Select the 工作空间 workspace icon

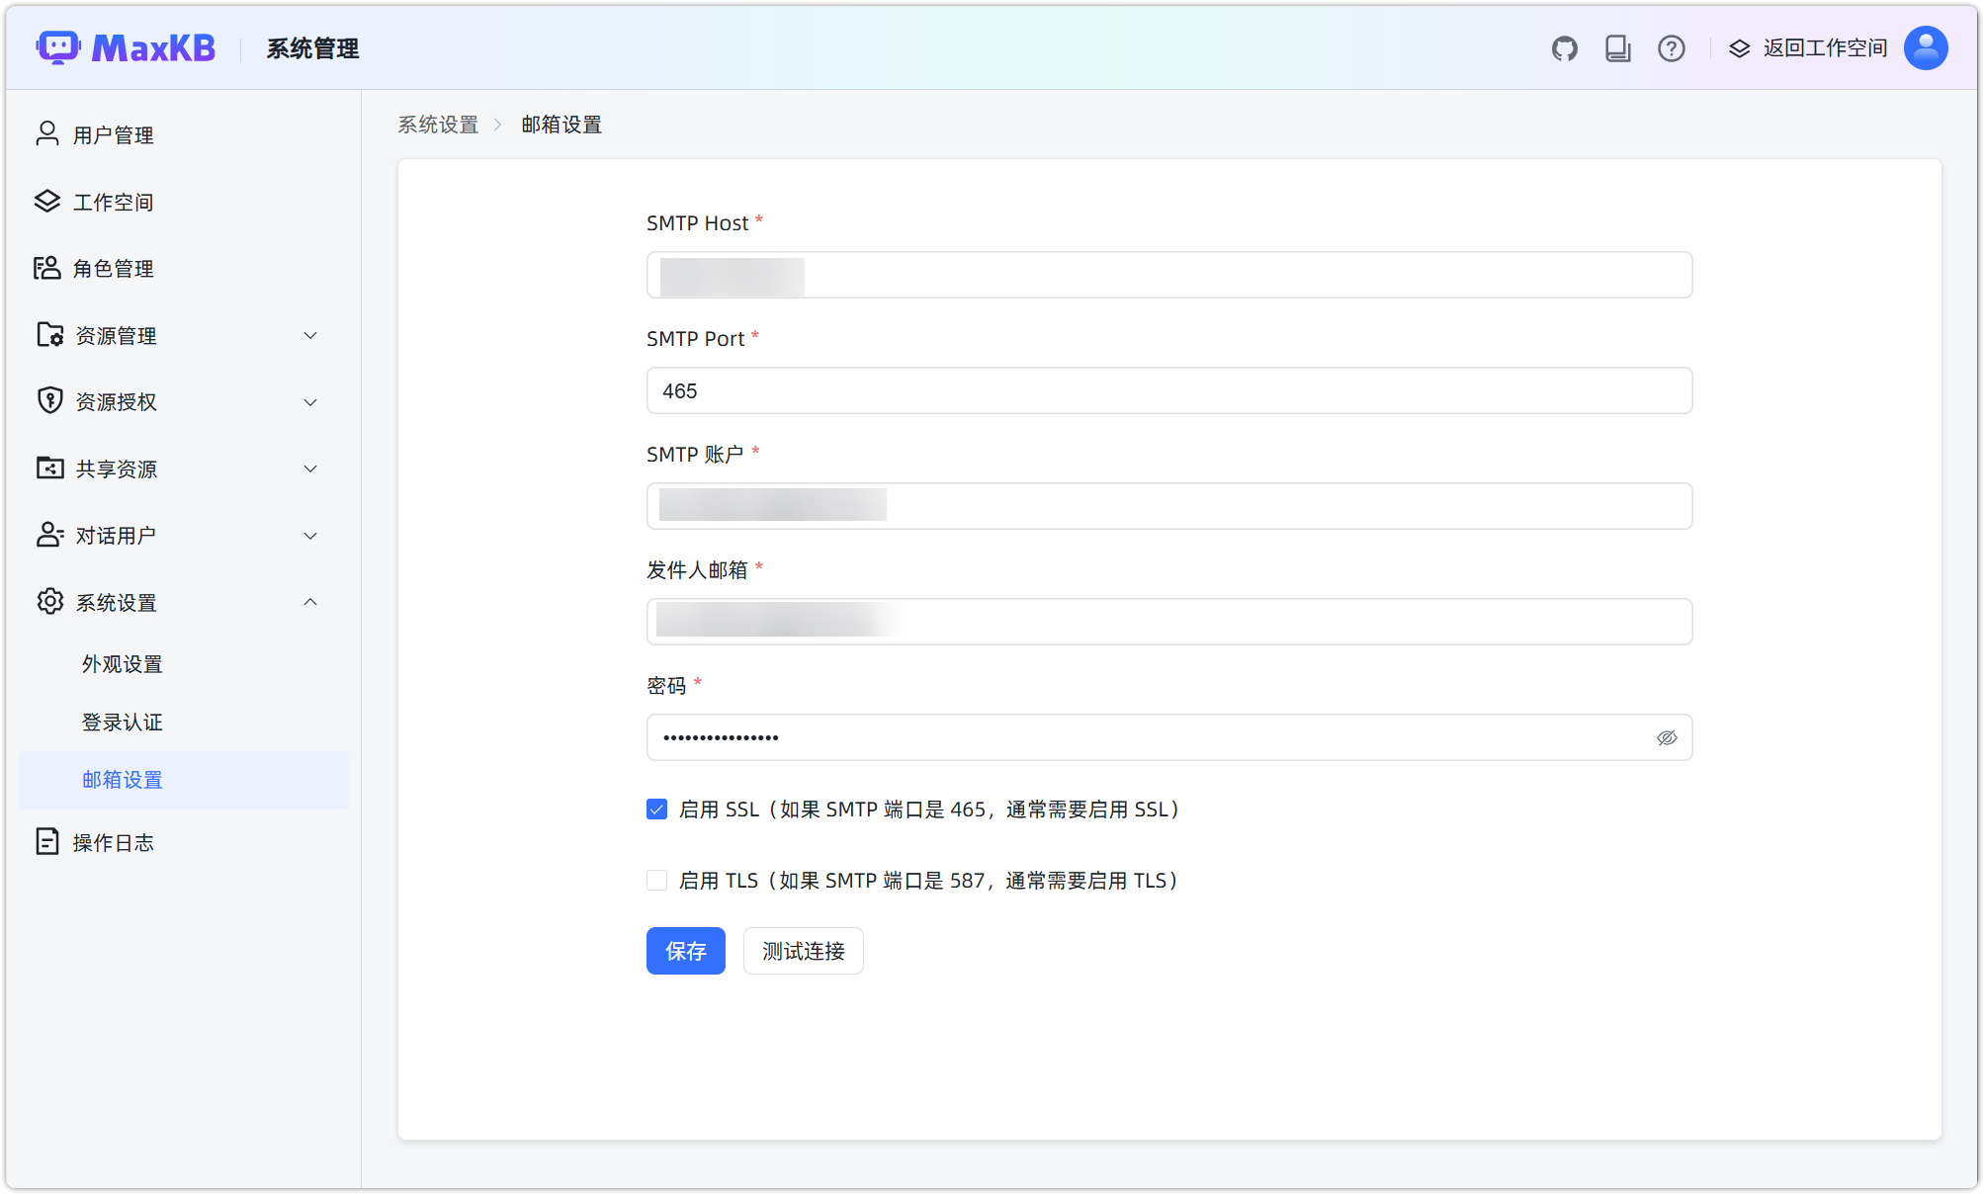[47, 201]
